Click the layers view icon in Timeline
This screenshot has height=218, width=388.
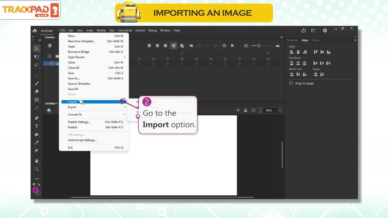click(x=50, y=46)
